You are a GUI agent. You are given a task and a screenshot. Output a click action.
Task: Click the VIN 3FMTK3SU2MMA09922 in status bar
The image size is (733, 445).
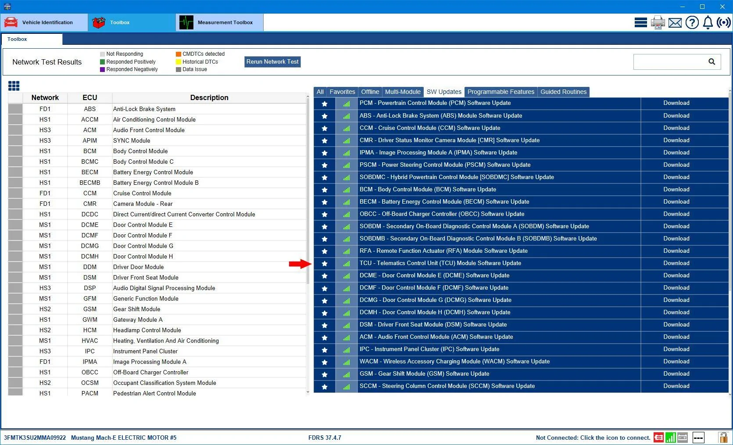[x=35, y=438]
